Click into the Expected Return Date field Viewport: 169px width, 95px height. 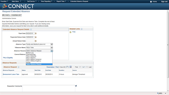[30, 37]
